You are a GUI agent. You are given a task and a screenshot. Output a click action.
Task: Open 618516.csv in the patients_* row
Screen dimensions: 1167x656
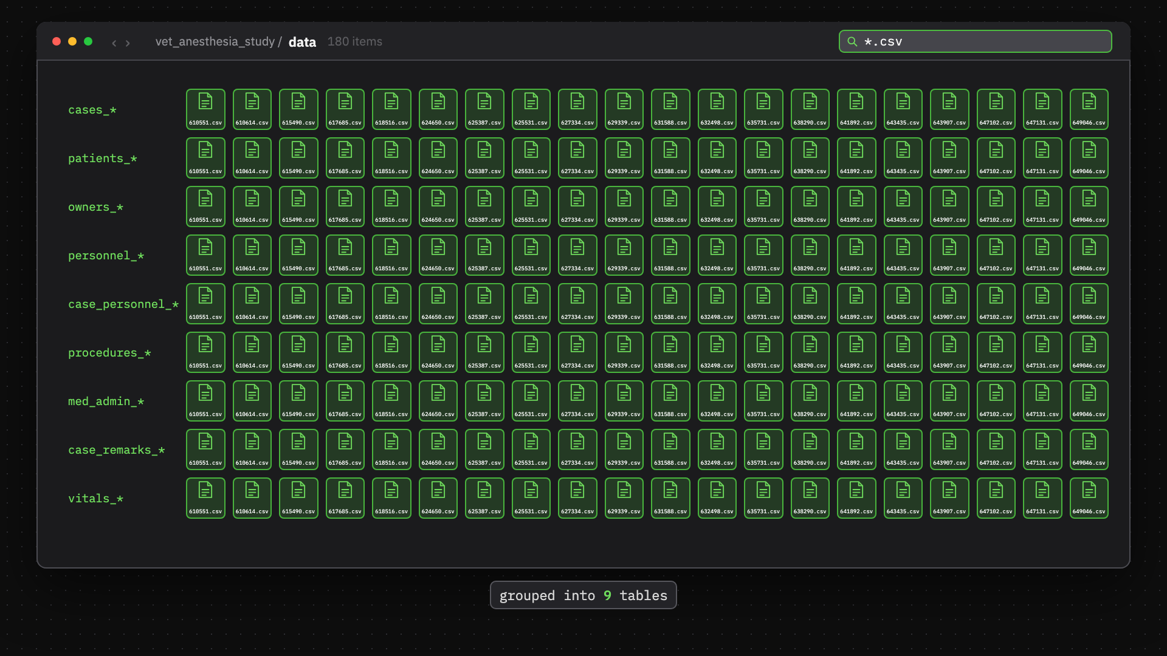click(x=391, y=158)
